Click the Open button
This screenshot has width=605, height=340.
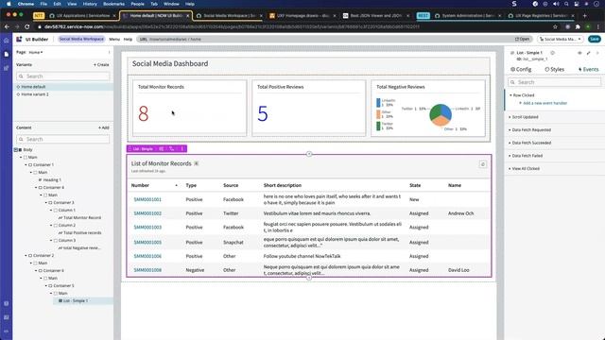tap(523, 39)
